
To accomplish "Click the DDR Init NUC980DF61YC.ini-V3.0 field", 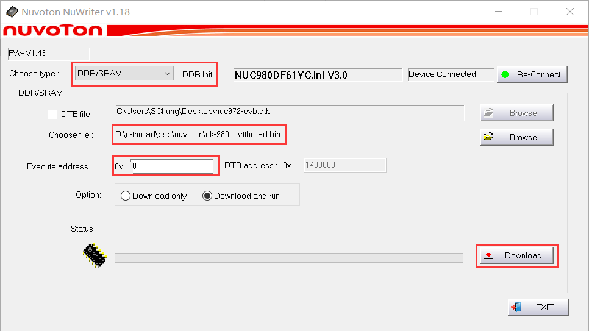I will (318, 75).
